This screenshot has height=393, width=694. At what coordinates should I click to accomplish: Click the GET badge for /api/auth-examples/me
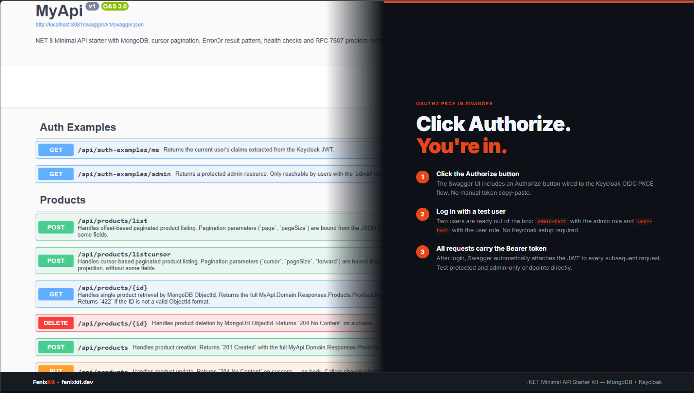click(x=56, y=150)
